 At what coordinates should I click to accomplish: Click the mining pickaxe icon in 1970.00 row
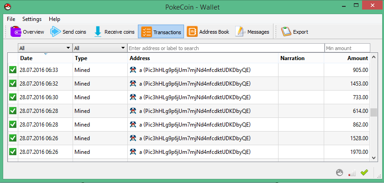(133, 152)
